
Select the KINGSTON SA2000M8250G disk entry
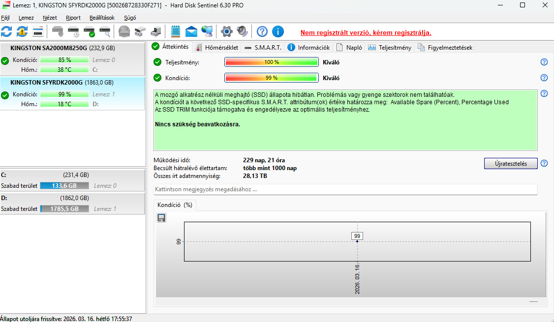72,59
